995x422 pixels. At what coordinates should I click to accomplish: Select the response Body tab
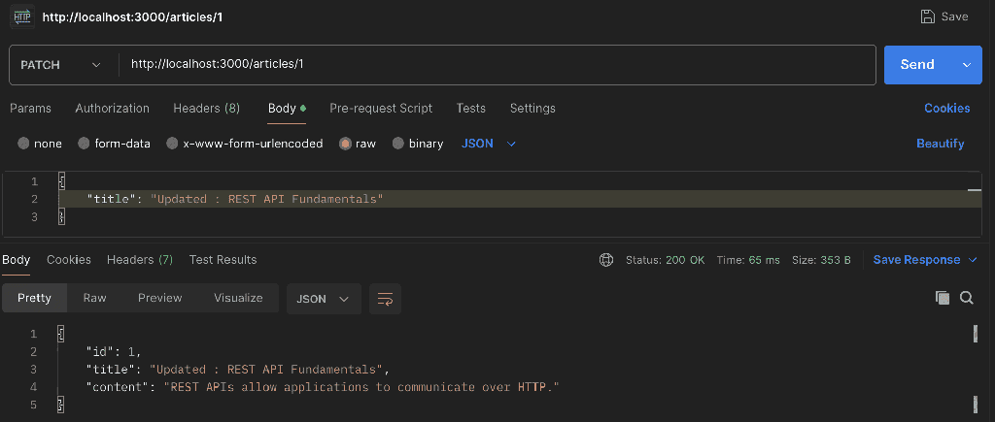point(16,260)
